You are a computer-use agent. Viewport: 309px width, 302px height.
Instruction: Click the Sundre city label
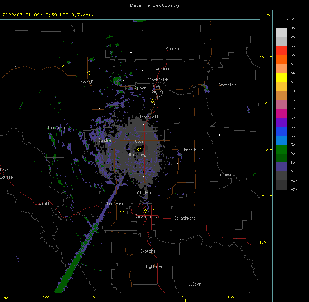tap(105, 140)
